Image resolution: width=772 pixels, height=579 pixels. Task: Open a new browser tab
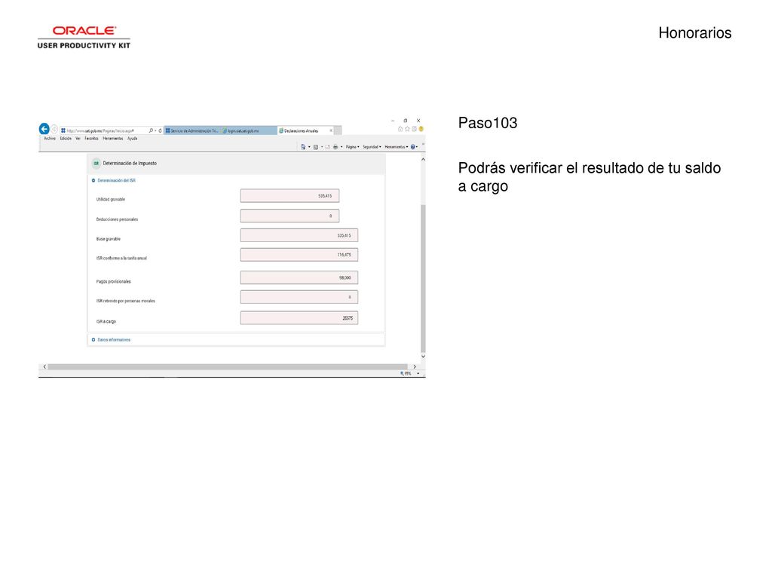coord(338,131)
